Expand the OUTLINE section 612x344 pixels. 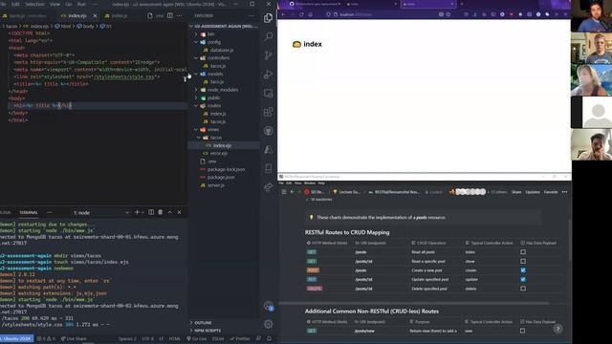coord(203,323)
